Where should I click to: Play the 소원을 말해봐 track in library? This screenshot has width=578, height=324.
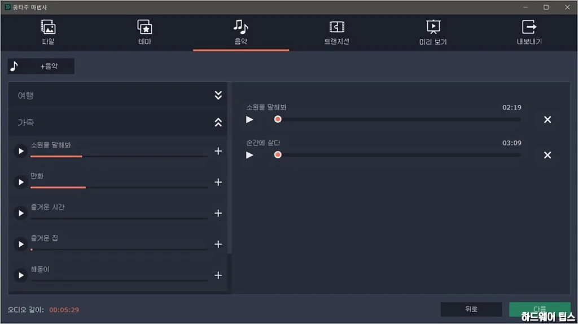pyautogui.click(x=21, y=152)
